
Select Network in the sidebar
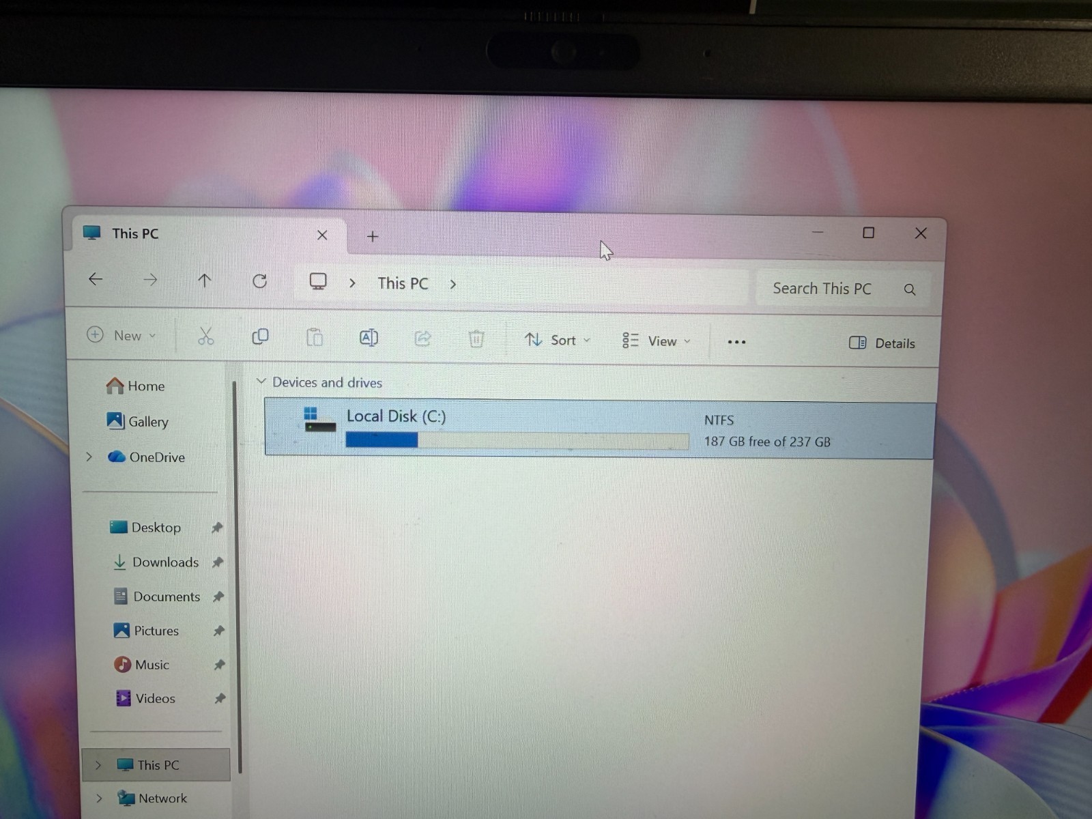pos(152,797)
